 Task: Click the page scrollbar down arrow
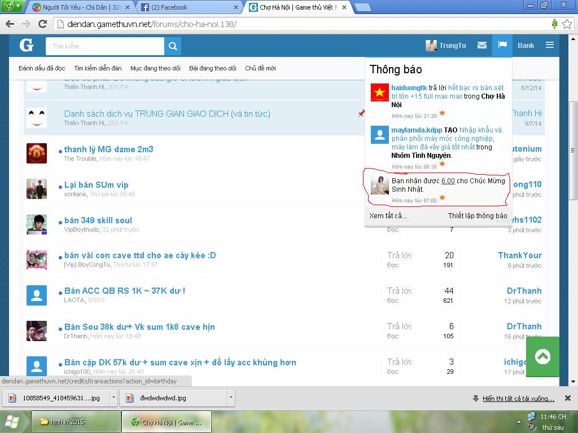pos(573,382)
